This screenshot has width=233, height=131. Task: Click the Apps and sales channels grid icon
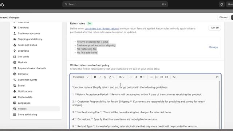[x=15, y=68]
